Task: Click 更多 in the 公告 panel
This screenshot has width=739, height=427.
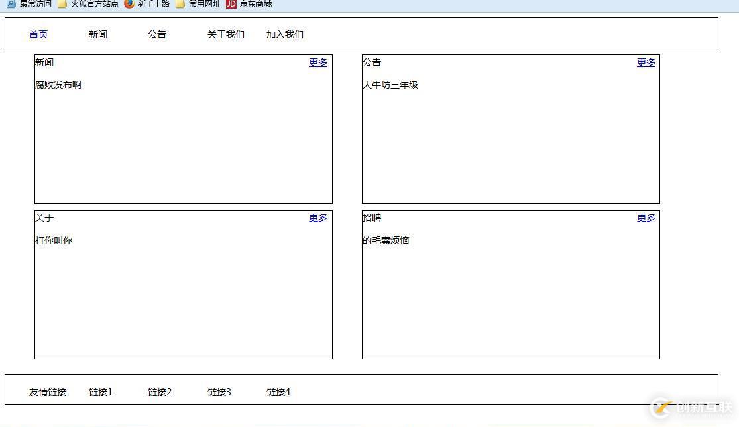Action: click(646, 62)
